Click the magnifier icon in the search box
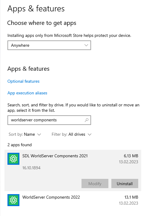163x216 pixels. pos(87,120)
